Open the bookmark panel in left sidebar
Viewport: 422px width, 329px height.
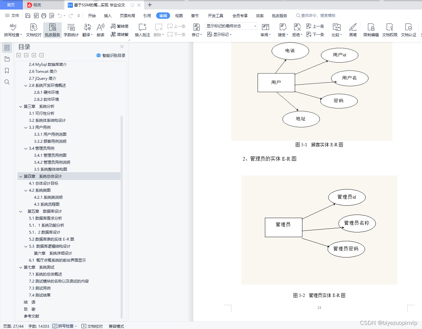tap(7, 71)
